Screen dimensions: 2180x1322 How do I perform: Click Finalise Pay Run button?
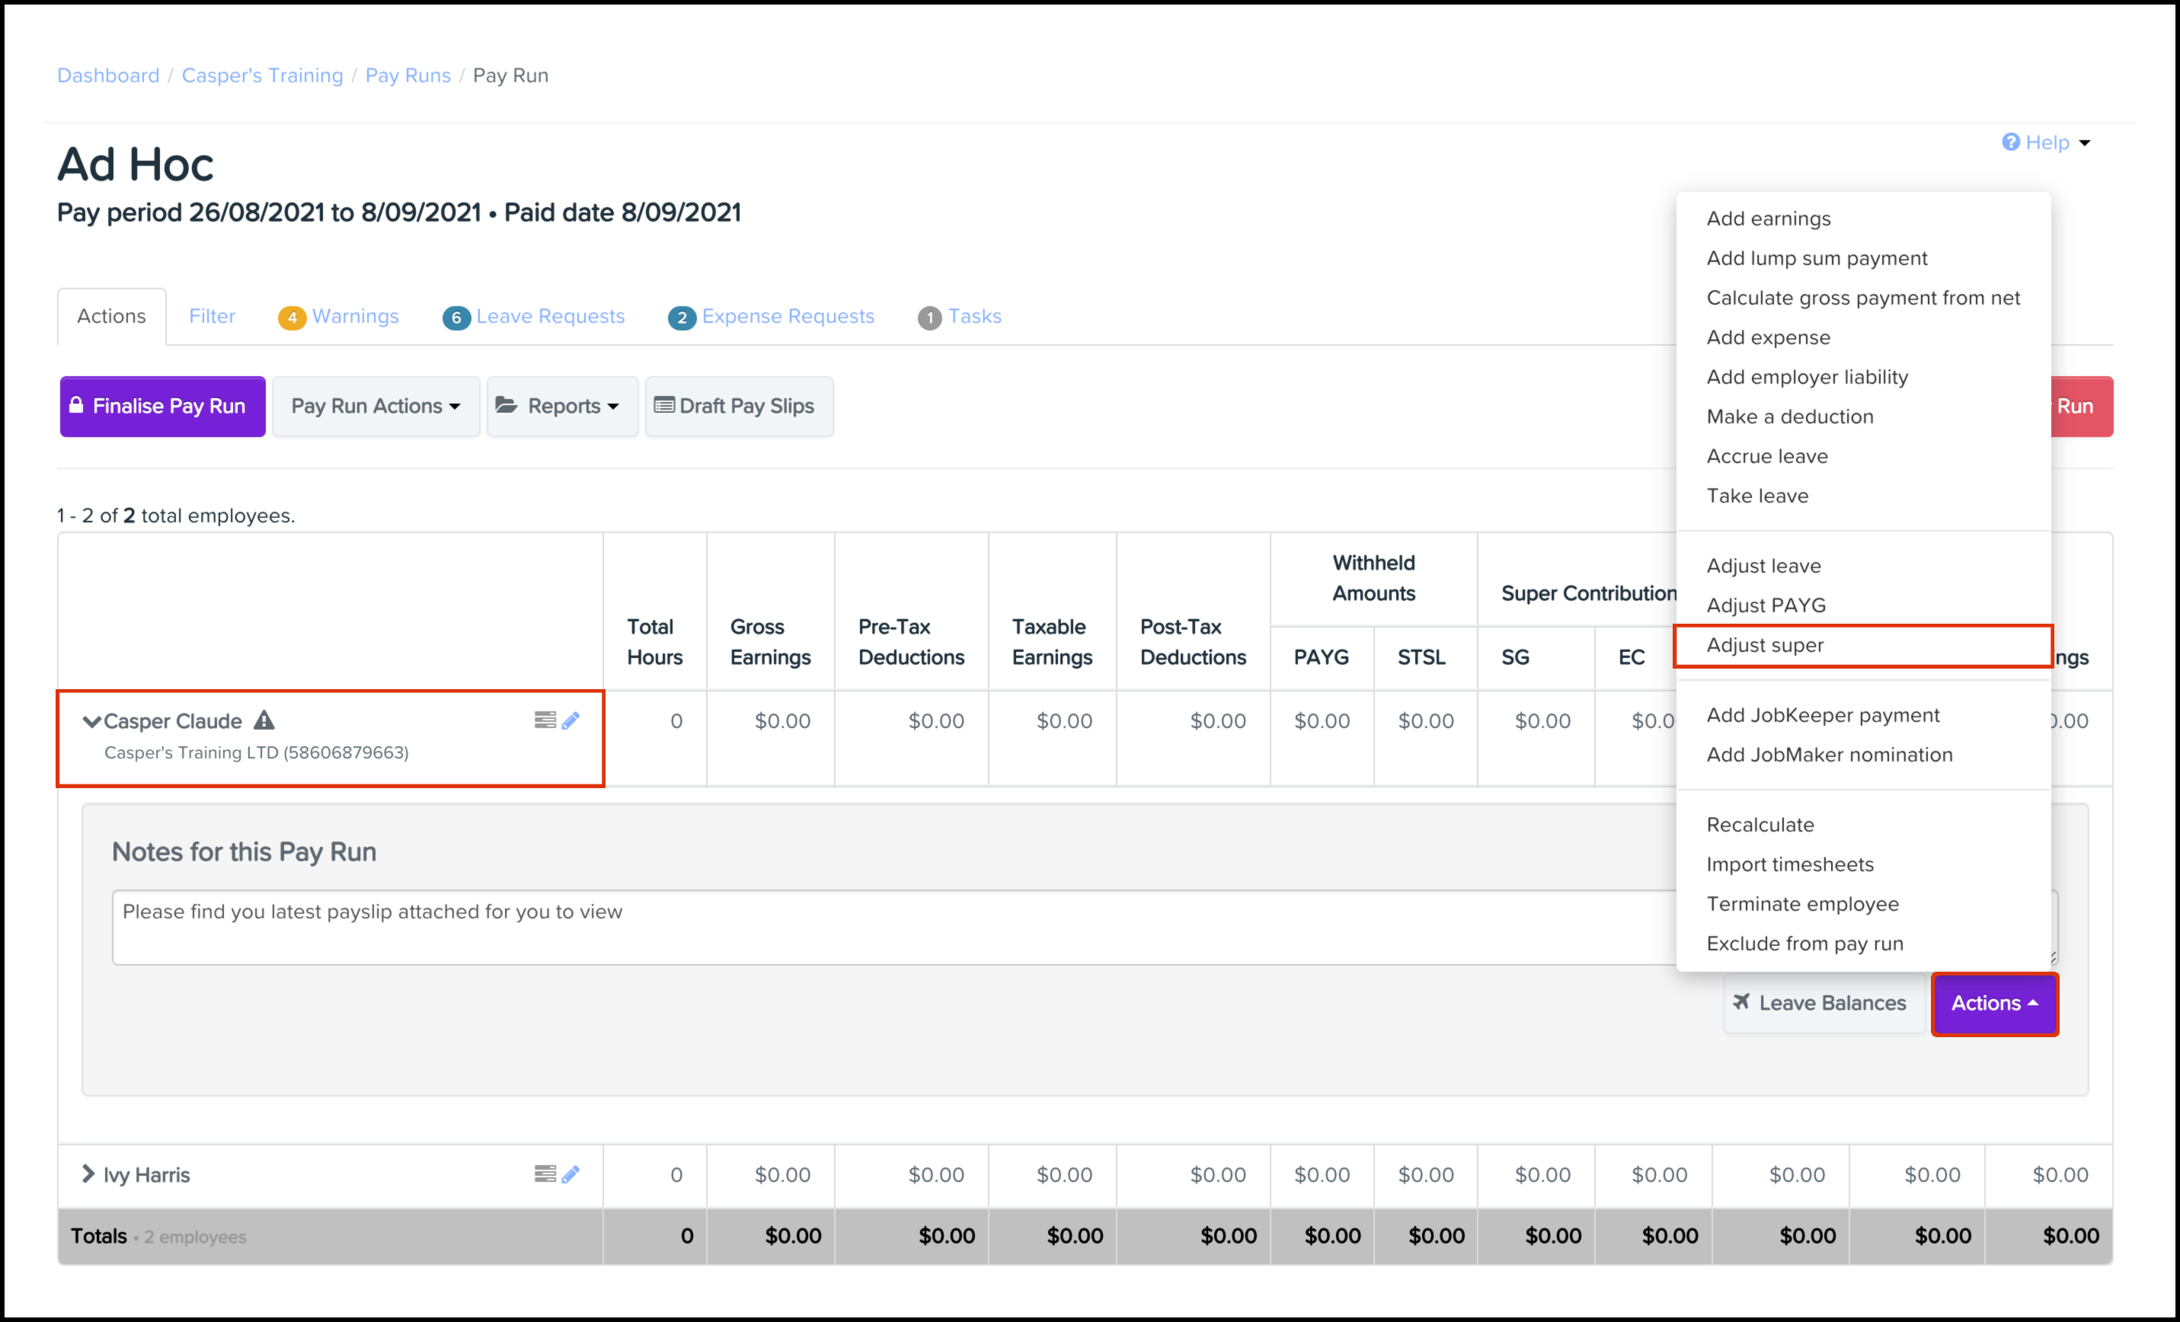(x=162, y=406)
